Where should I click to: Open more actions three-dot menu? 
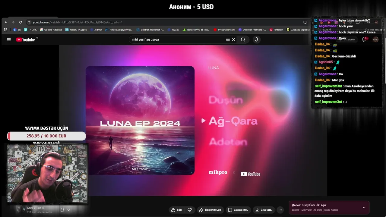[280, 210]
